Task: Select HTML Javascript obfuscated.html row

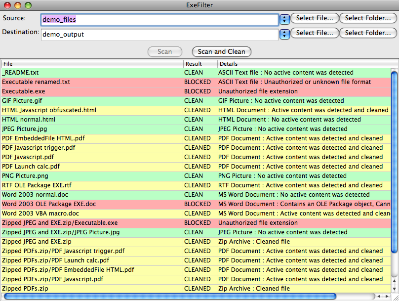Action: 196,110
